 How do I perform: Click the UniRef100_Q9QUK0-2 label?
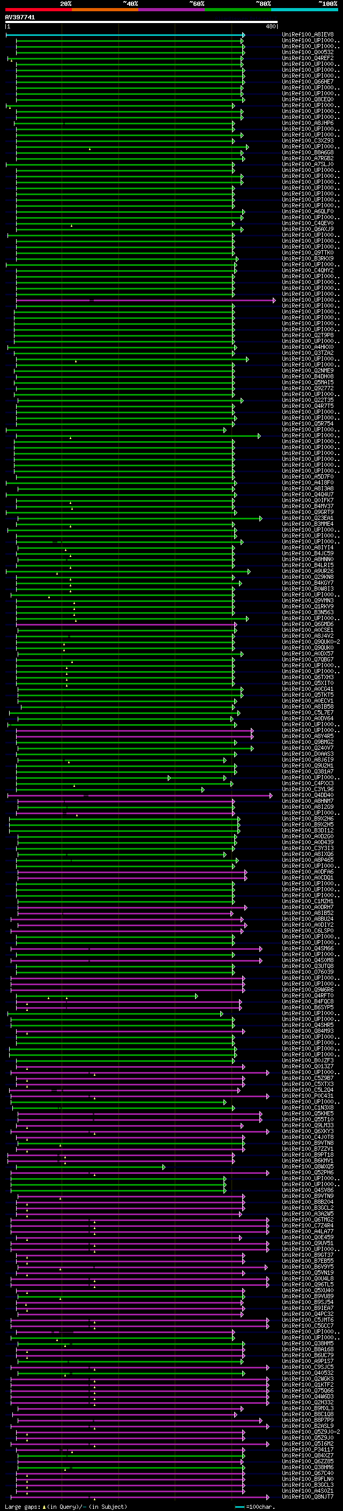(311, 642)
